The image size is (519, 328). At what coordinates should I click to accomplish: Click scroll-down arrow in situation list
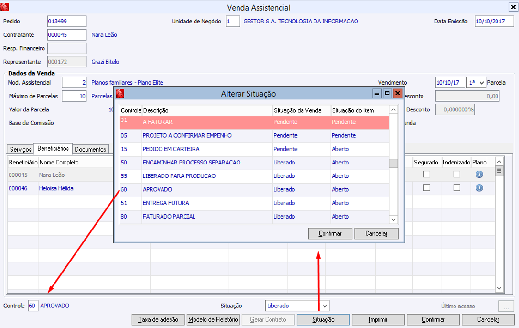393,219
